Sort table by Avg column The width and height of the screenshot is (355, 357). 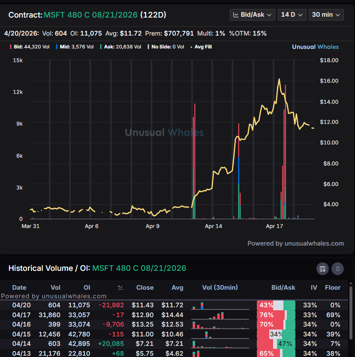point(177,288)
